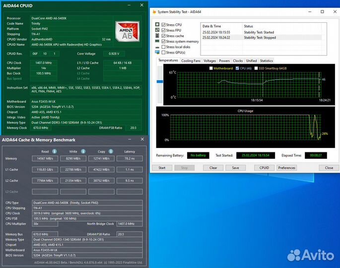Image resolution: width=340 pixels, height=268 pixels.
Task: Click the greyed Stop button
Action: tap(184, 168)
